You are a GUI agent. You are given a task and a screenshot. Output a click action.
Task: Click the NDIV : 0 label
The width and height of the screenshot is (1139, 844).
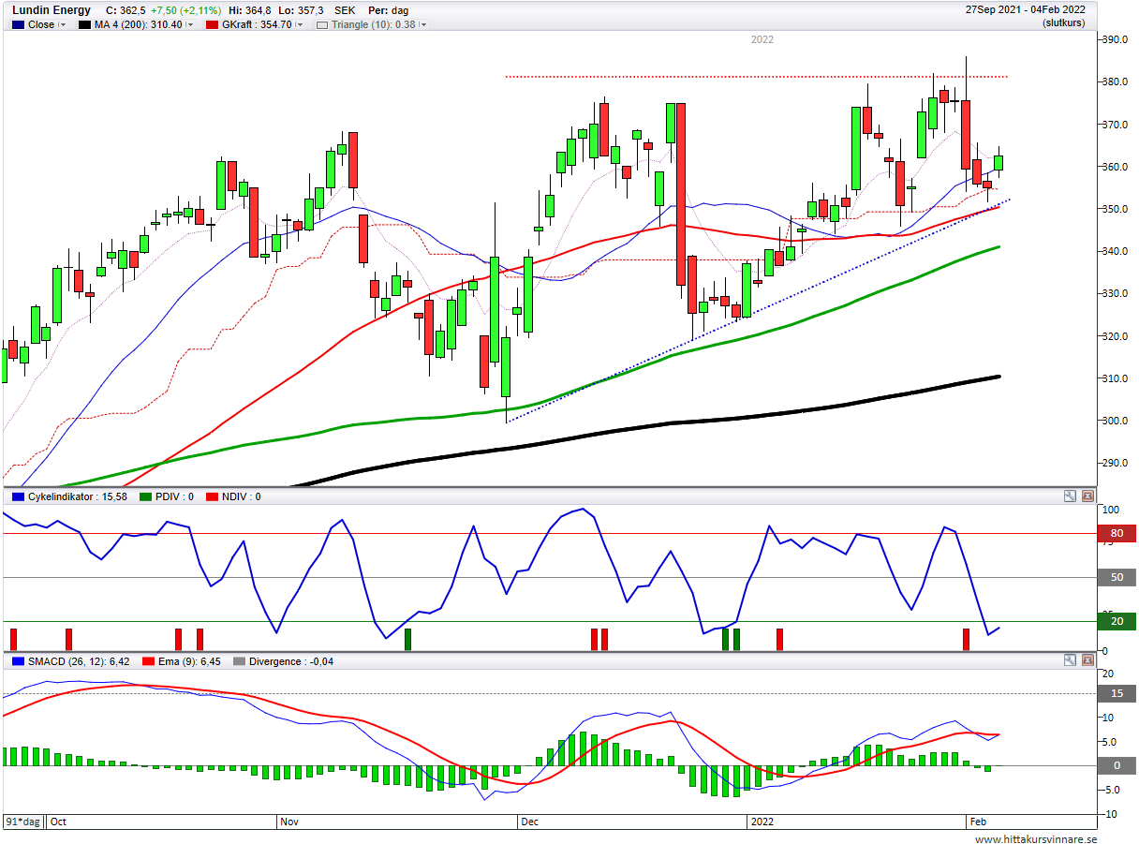(242, 496)
